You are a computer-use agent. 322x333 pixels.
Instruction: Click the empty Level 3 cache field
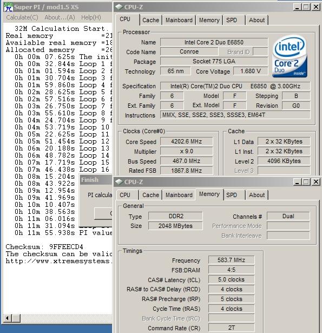pos(284,171)
